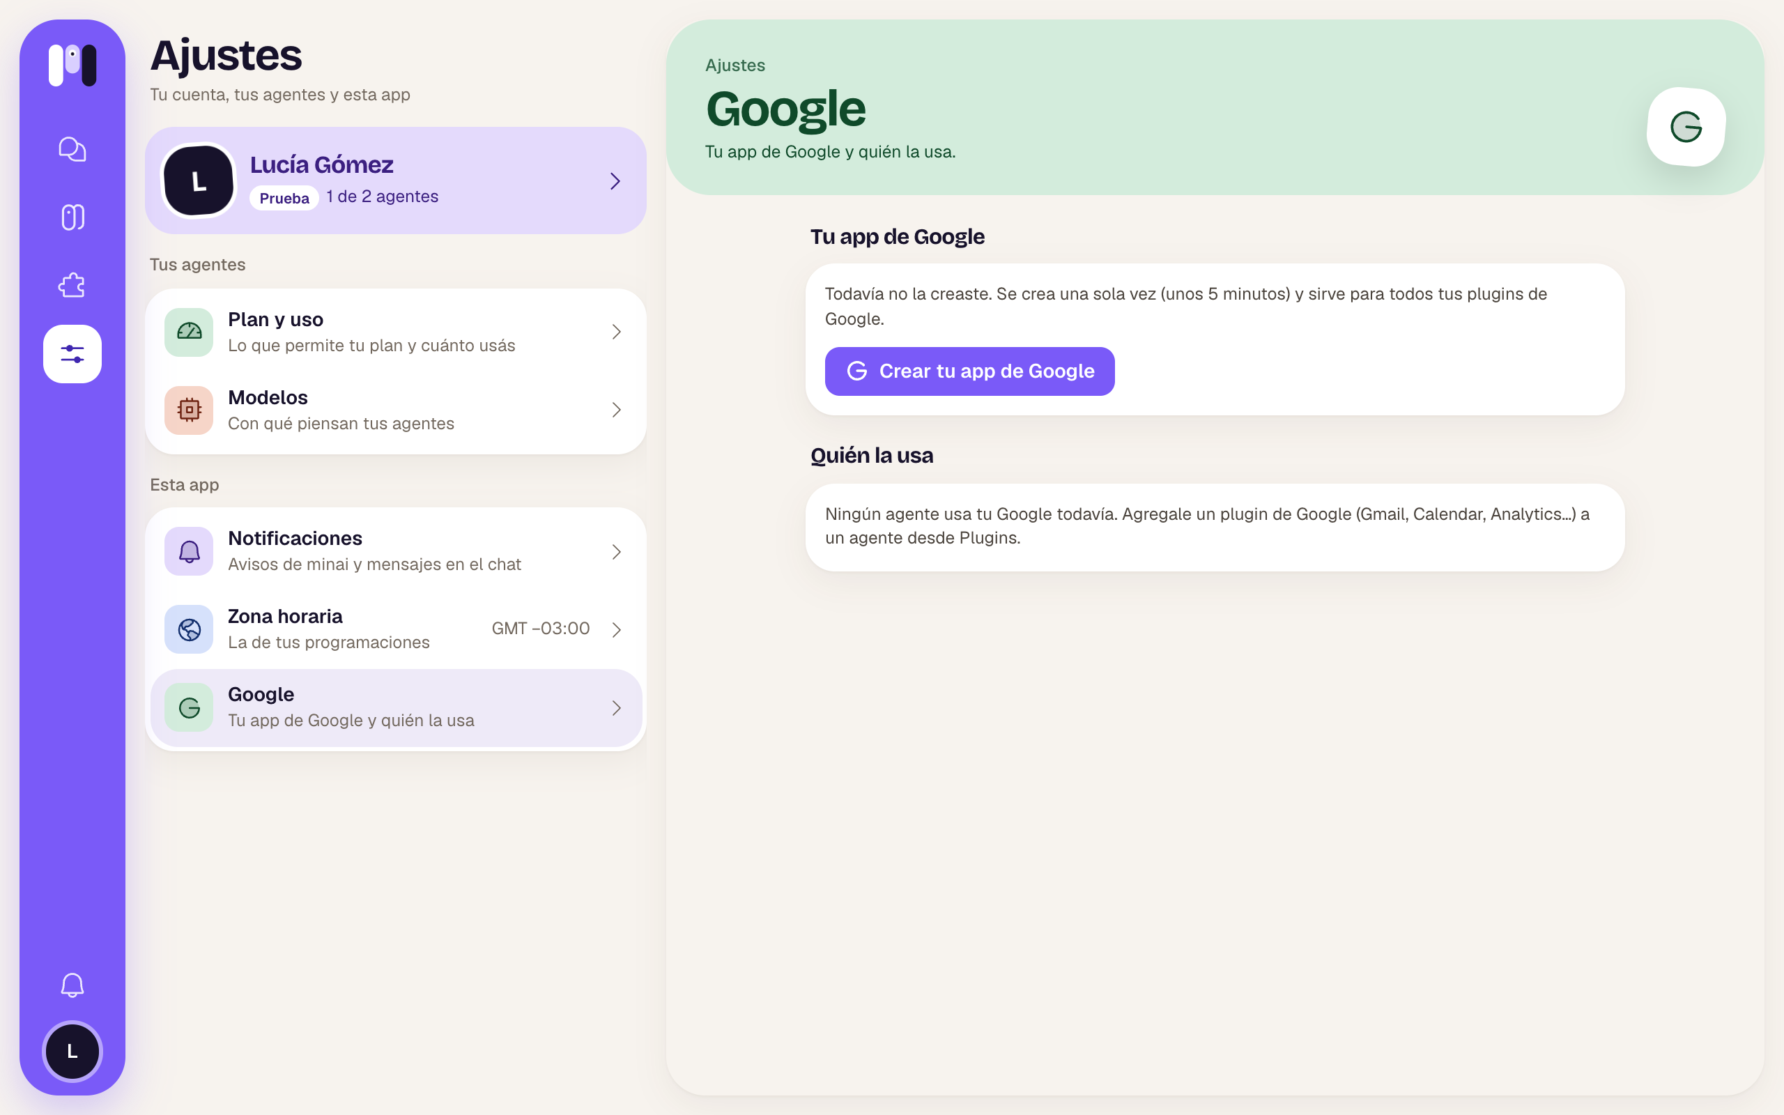This screenshot has width=1784, height=1115.
Task: Click Lucía Gómez profile avatar
Action: 199,180
